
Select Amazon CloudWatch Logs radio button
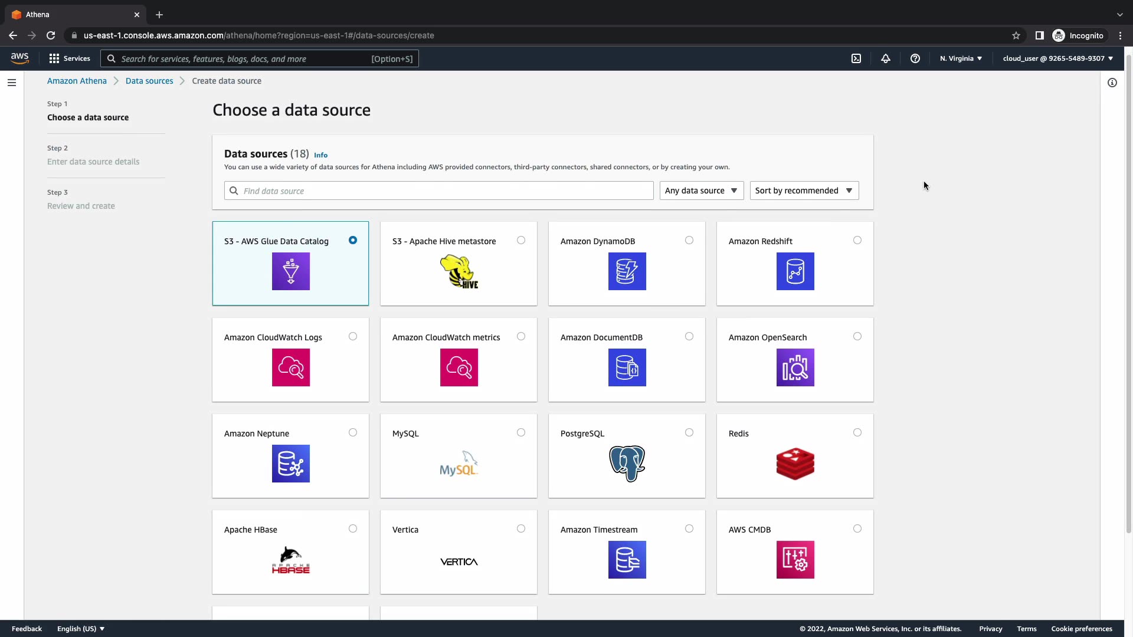click(x=353, y=336)
